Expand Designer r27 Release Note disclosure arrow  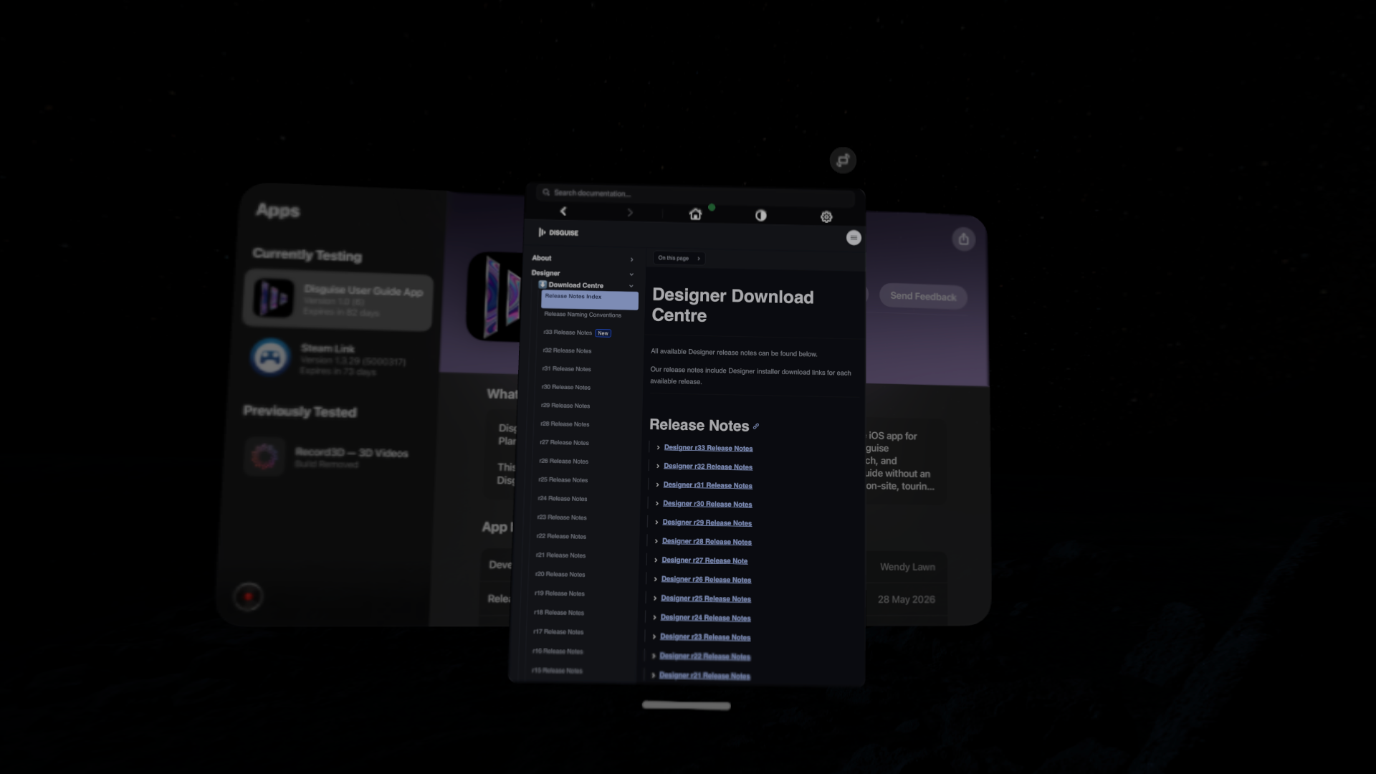point(656,560)
